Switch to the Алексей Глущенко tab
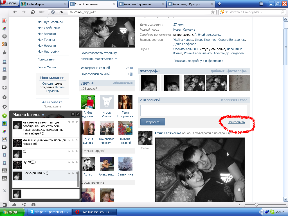 click(x=142, y=4)
